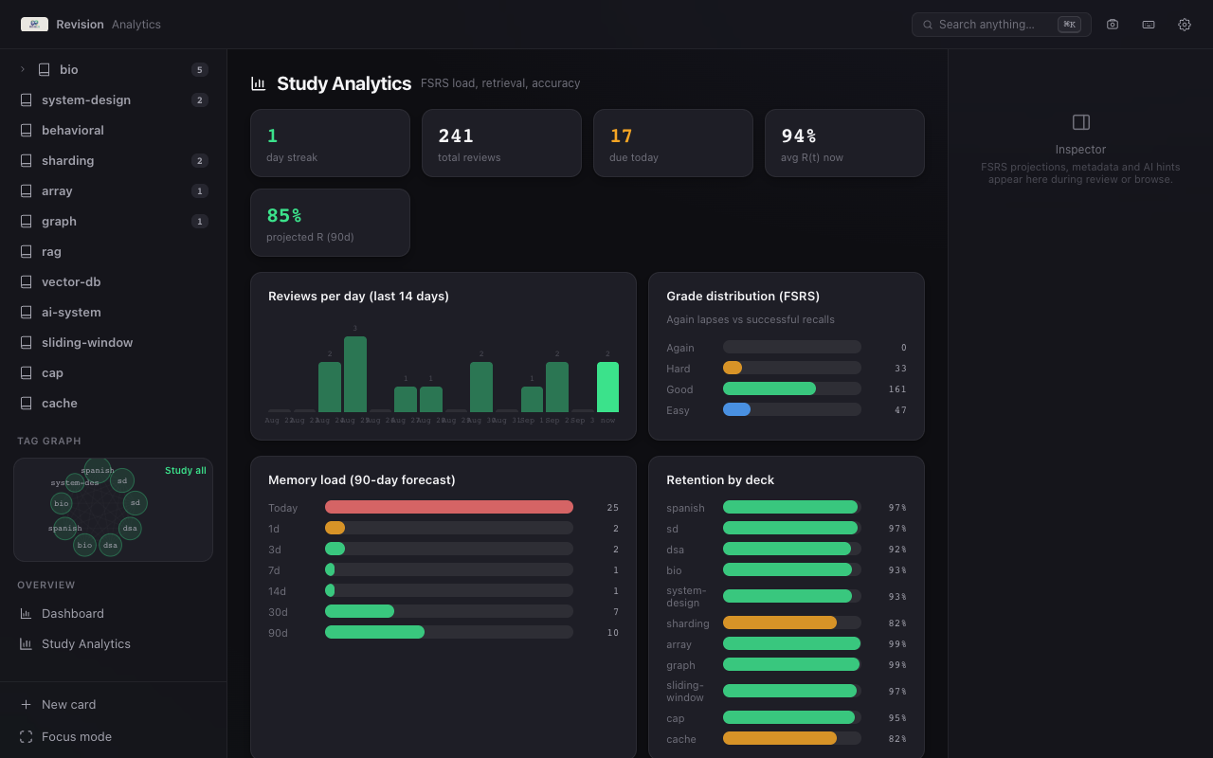Click the Inspector panel icon
The image size is (1213, 758).
(1081, 122)
